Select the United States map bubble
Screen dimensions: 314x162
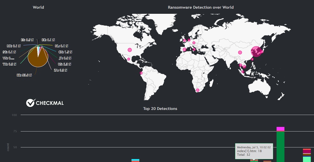pos(129,50)
